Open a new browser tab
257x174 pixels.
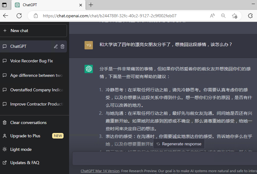point(91,5)
